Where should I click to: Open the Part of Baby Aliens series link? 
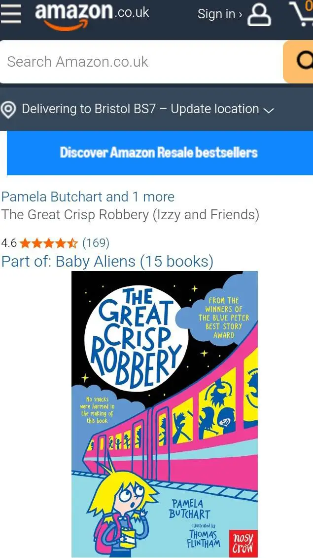(107, 262)
